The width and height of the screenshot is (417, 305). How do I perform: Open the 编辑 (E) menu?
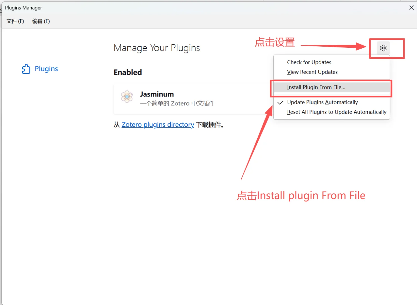tap(41, 21)
